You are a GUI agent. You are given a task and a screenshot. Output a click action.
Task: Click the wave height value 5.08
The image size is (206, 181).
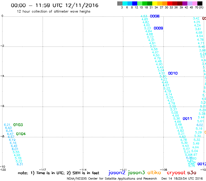175,112
